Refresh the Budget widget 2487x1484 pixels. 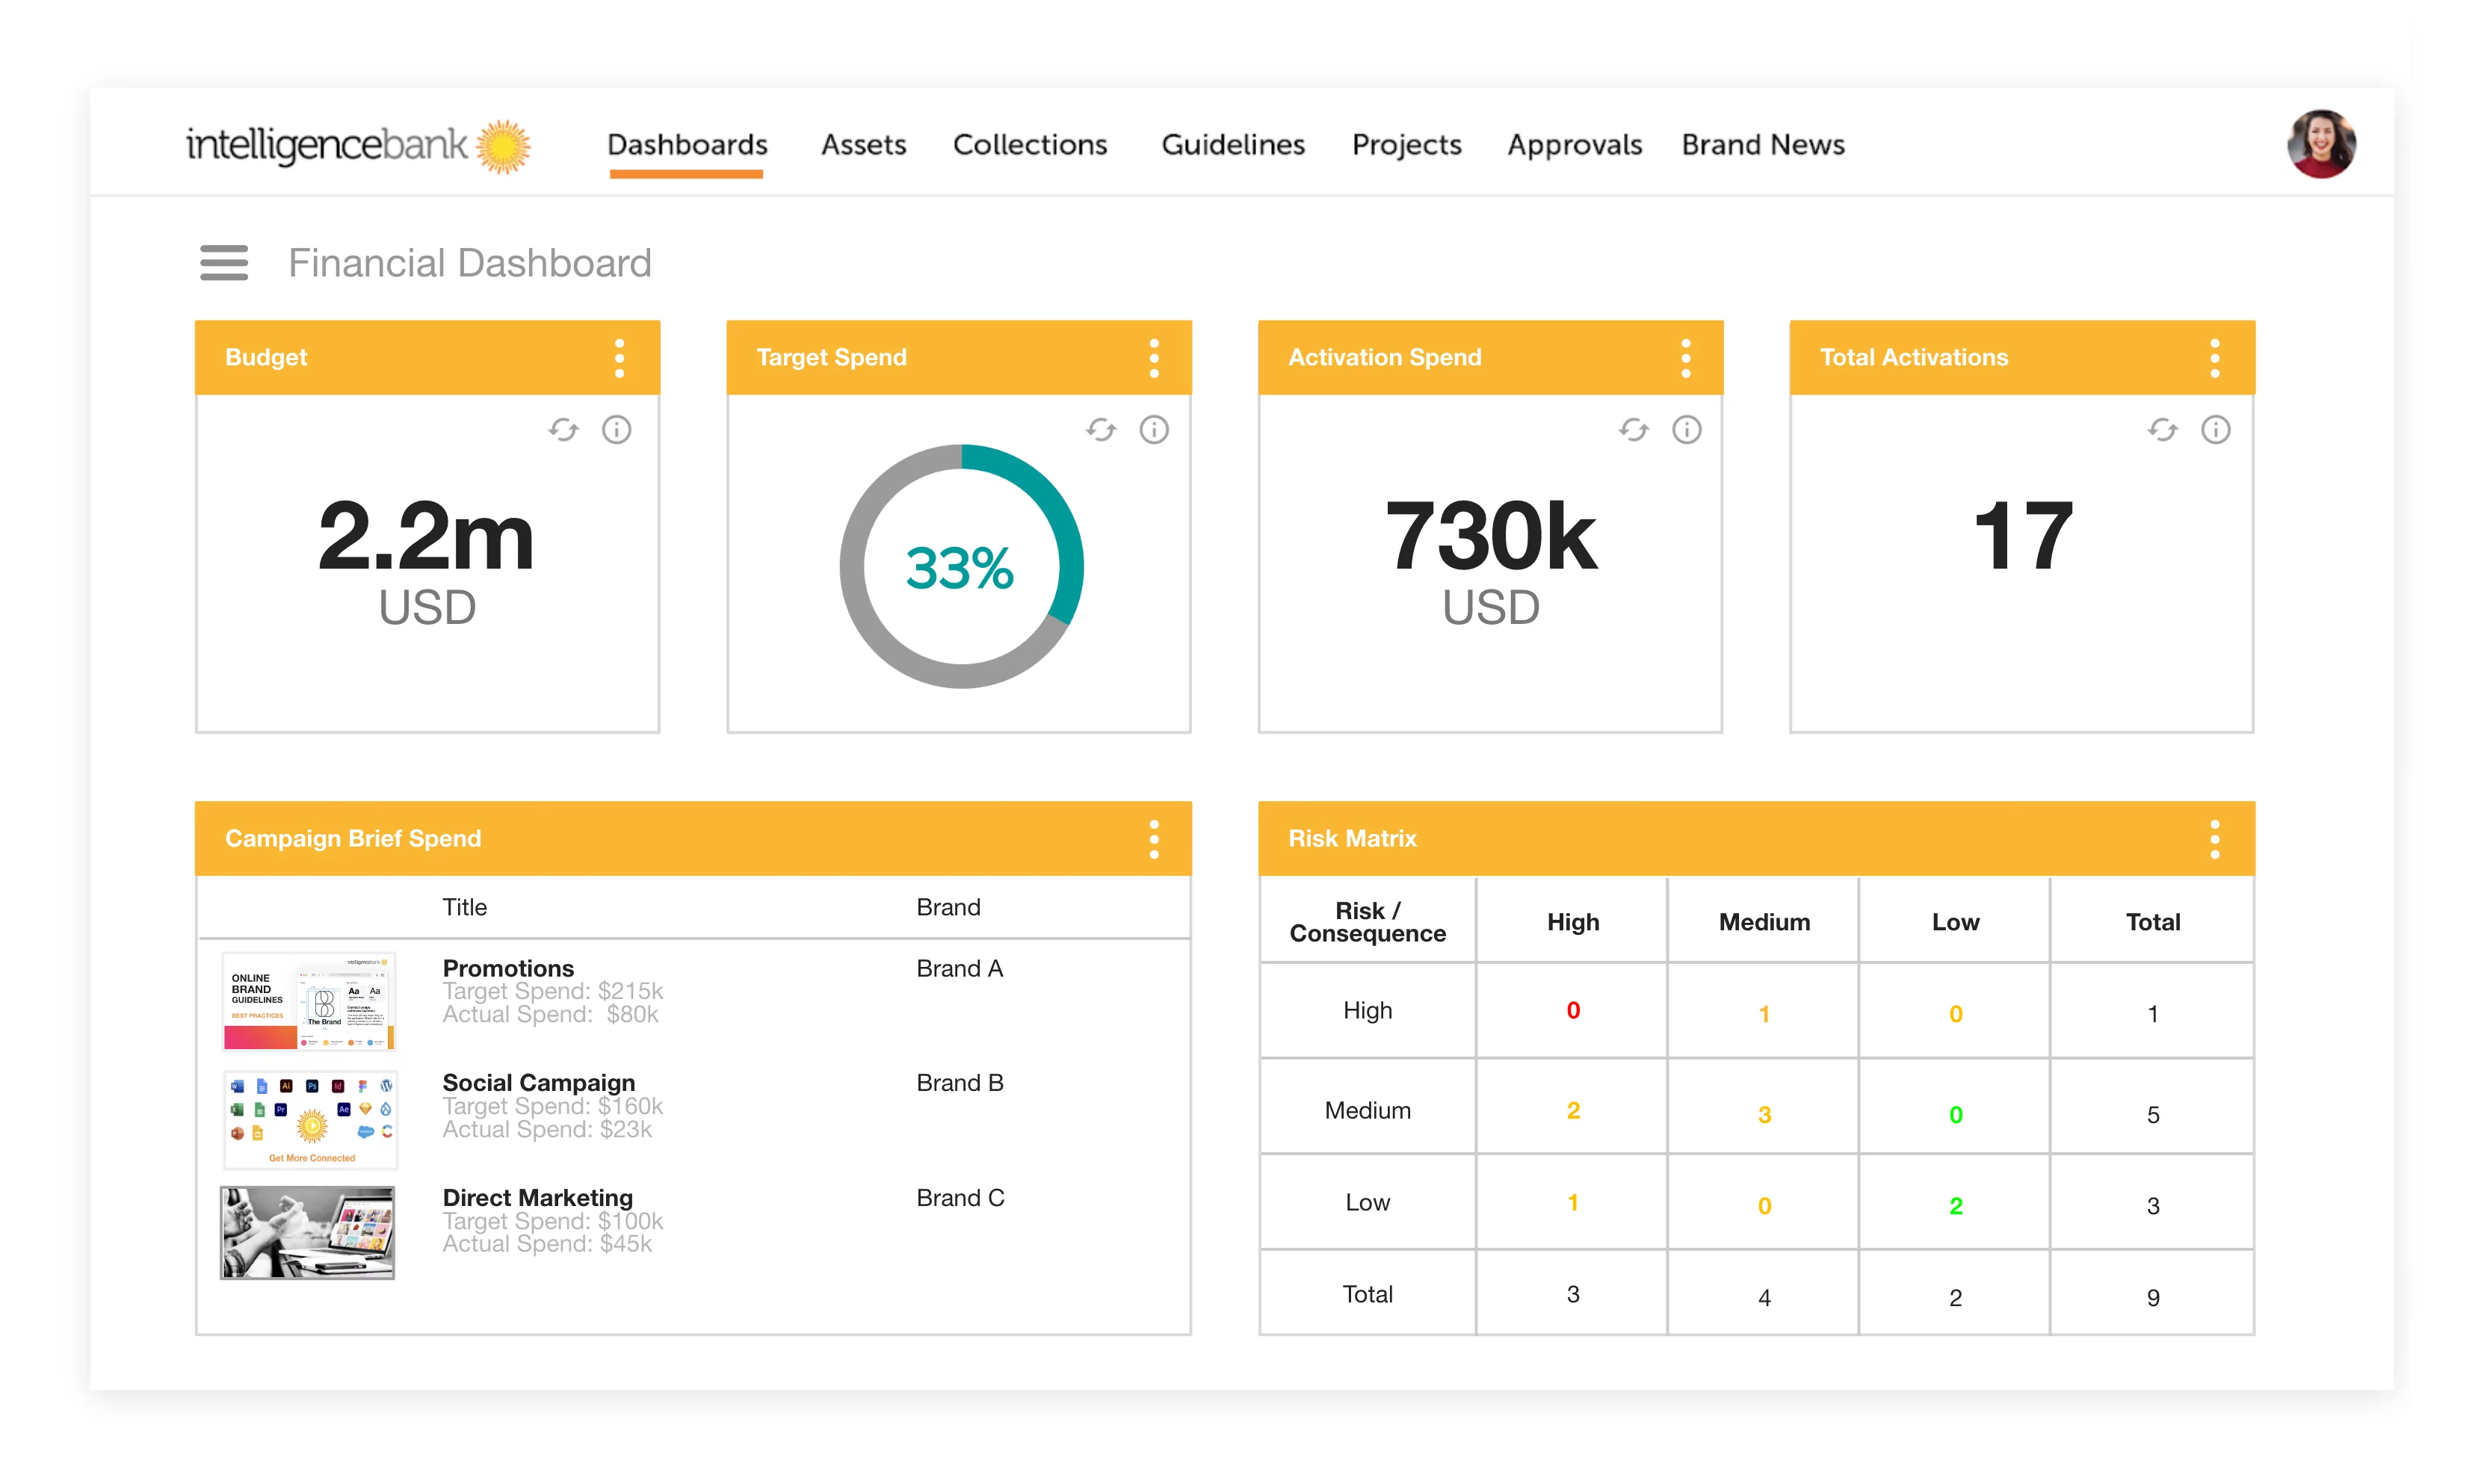coord(563,430)
